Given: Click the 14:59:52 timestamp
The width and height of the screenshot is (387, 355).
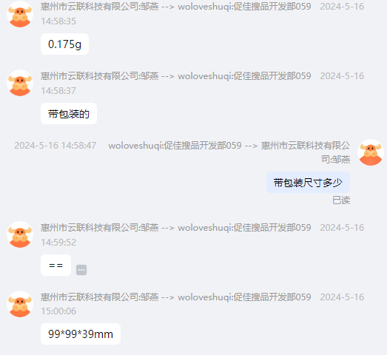Looking at the screenshot, I should point(58,243).
